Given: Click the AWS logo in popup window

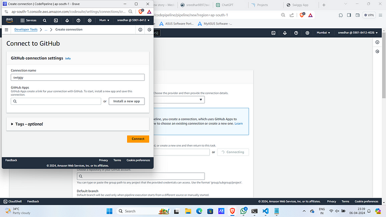Looking at the screenshot, I should tap(9, 20).
